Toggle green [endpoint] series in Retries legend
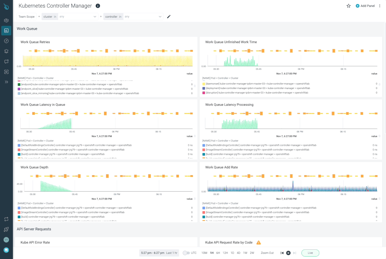The height and width of the screenshot is (259, 386). point(19,84)
